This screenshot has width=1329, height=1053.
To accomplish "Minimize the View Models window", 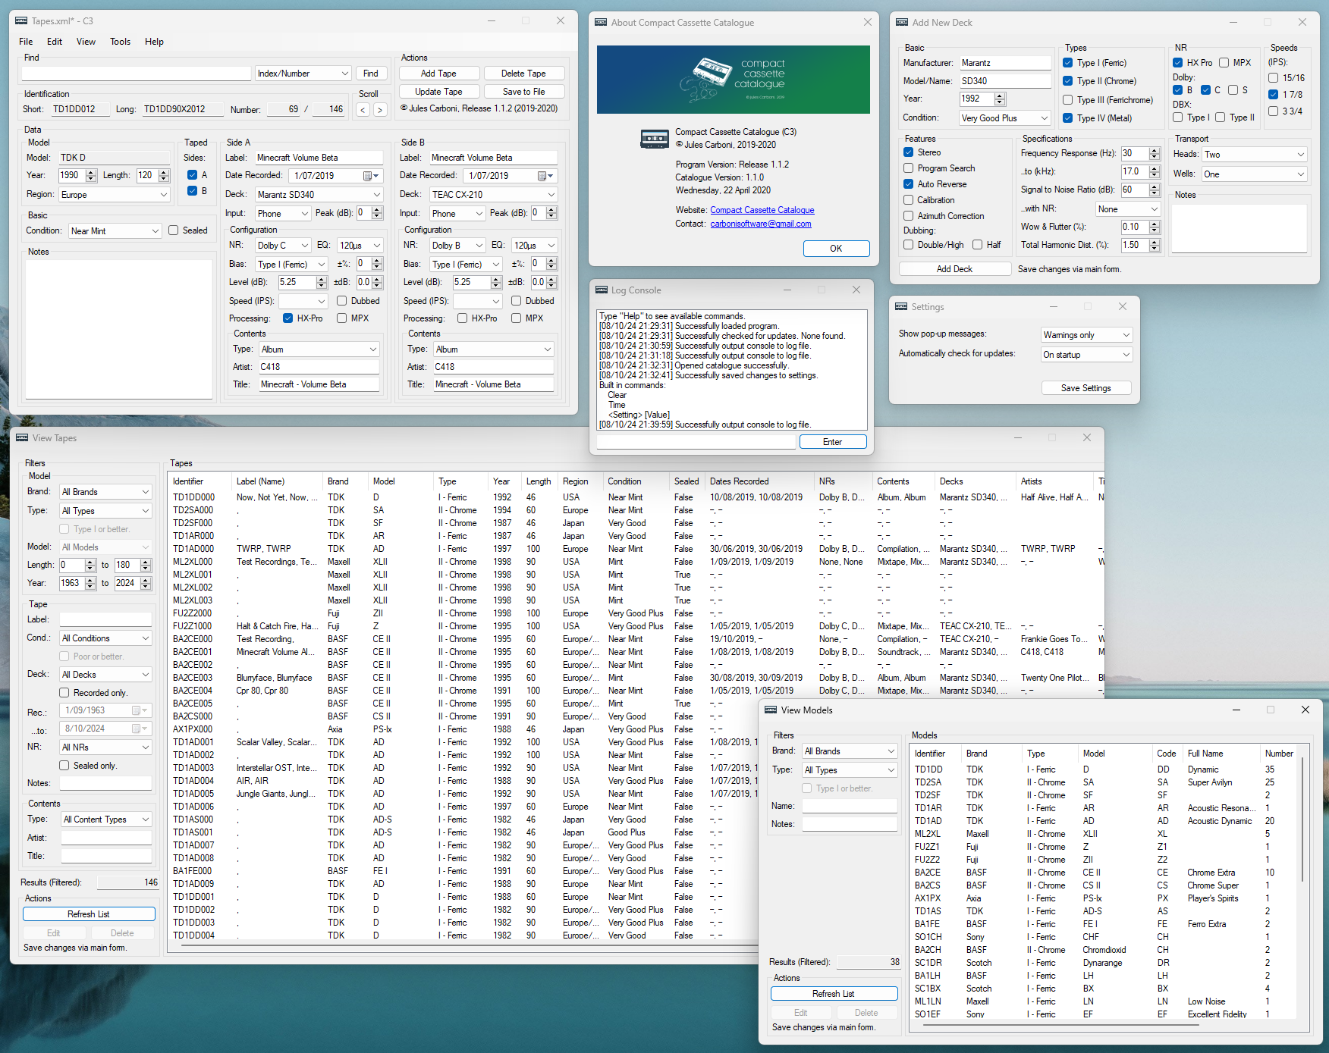I will tap(1236, 710).
